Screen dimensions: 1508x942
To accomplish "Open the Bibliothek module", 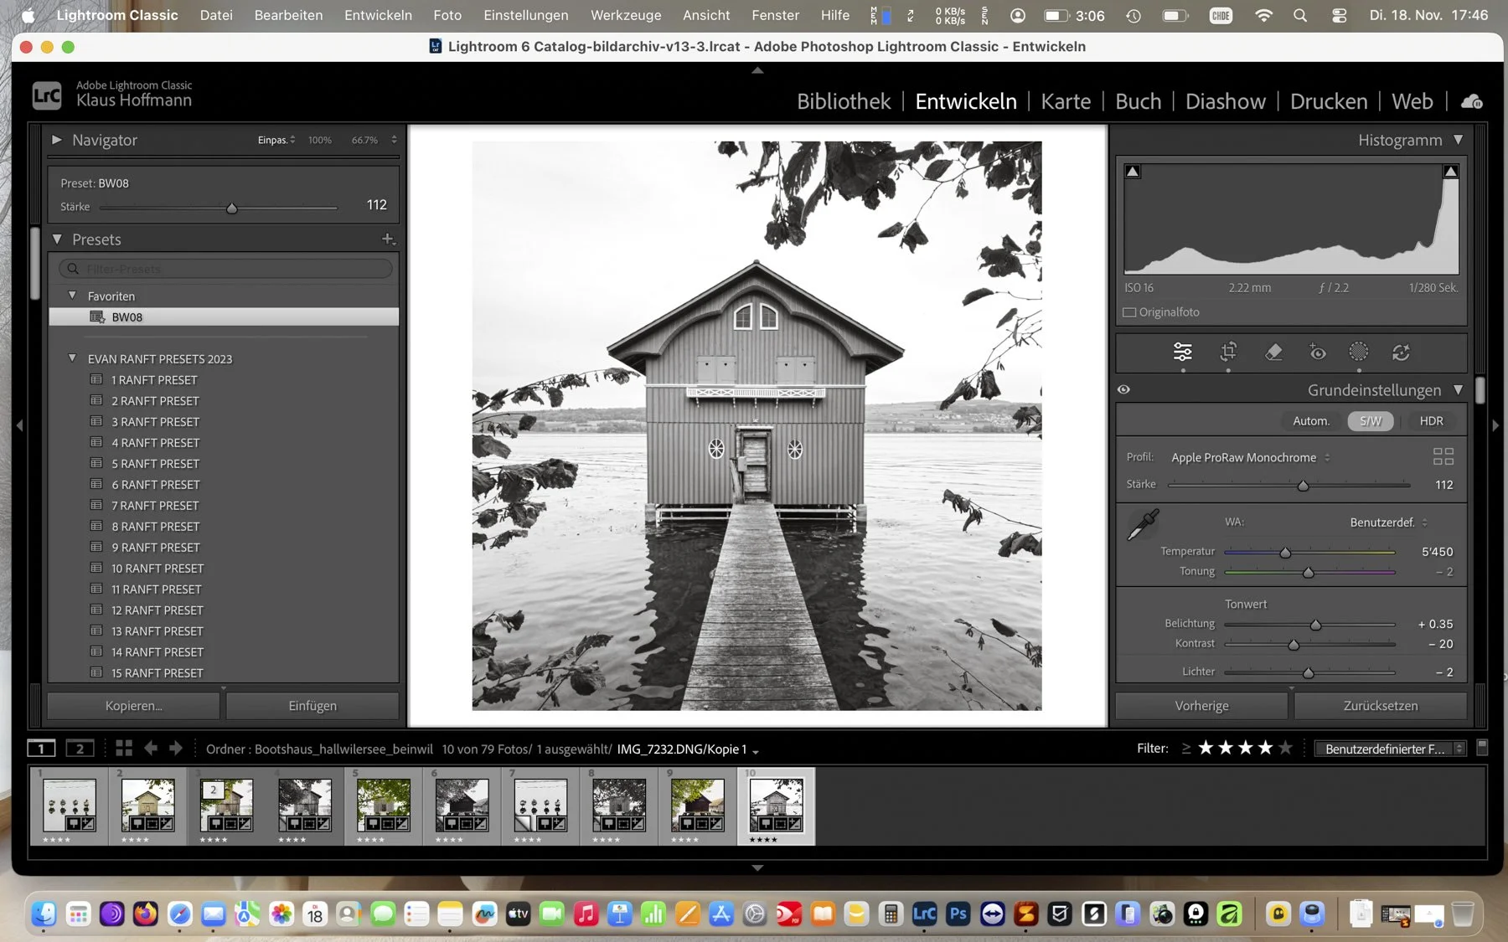I will pos(844,101).
